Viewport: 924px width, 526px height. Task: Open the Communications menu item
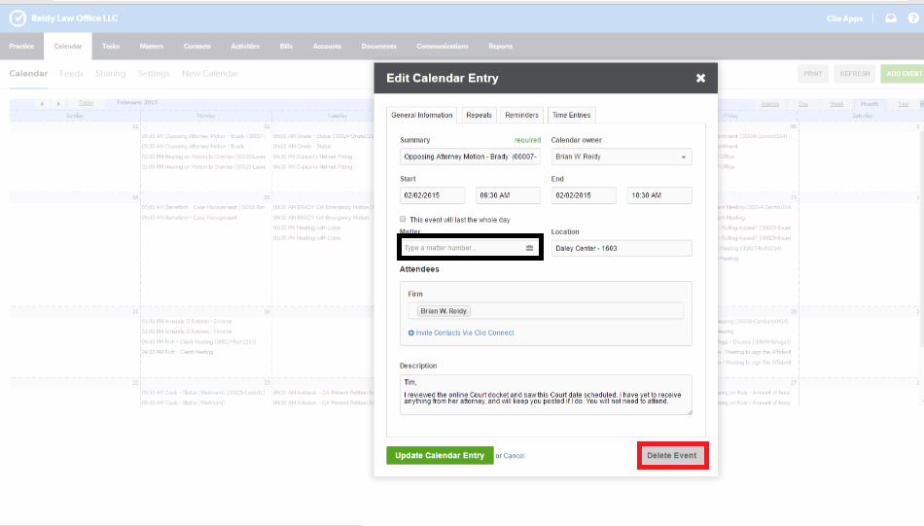pos(443,46)
